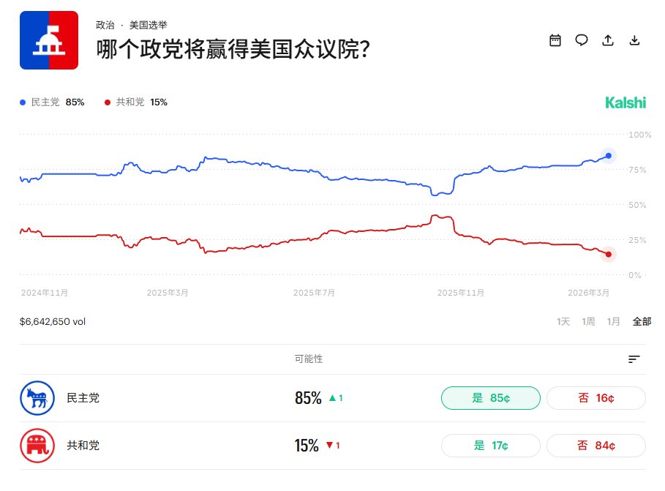Click the download icon
This screenshot has width=665, height=491.
click(634, 40)
